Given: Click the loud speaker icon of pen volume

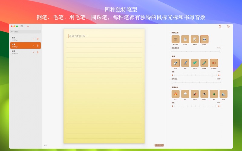Looking at the screenshot, I should (219, 75).
